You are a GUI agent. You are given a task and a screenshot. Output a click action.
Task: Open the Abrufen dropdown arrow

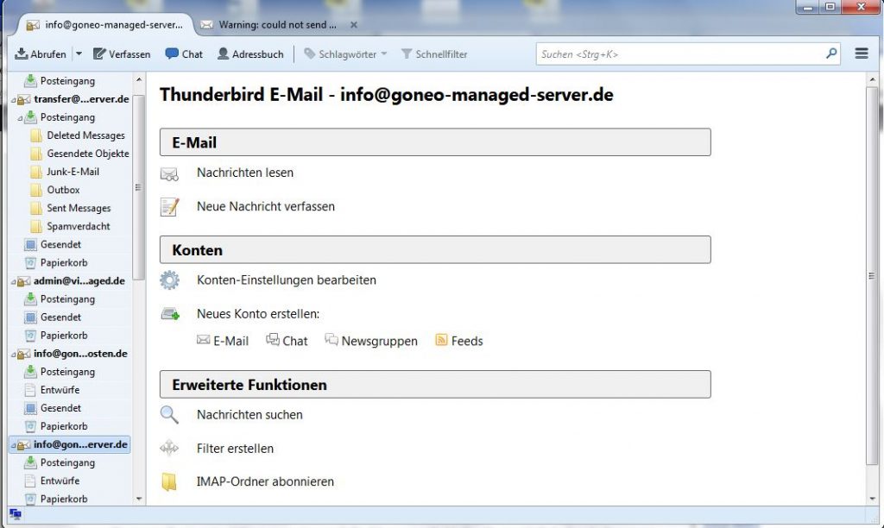pos(79,54)
